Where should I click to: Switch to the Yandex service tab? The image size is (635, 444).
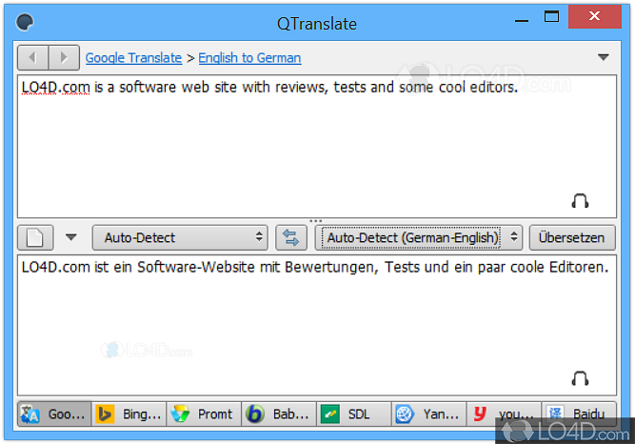[x=429, y=414]
